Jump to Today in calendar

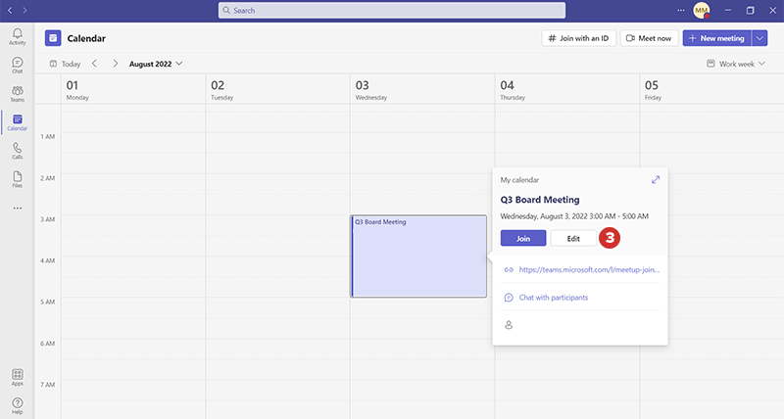coord(65,64)
